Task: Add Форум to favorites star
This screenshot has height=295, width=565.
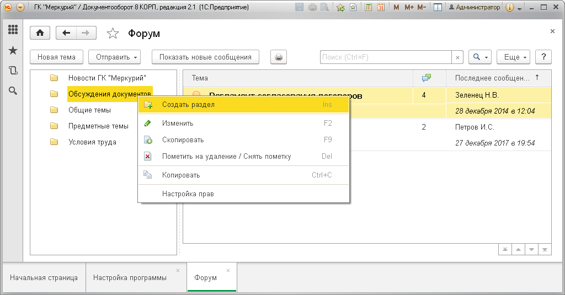Action: pyautogui.click(x=113, y=34)
